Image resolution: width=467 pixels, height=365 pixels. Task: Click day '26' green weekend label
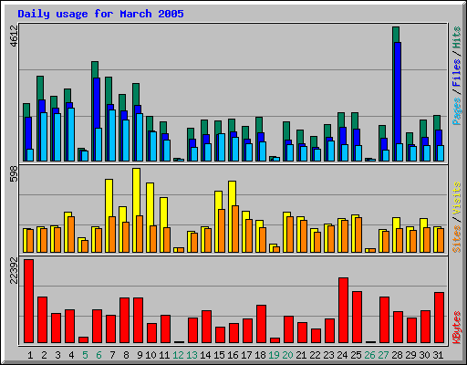[x=369, y=355]
